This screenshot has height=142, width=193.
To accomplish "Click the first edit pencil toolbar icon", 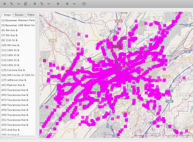I will (x=12, y=4).
